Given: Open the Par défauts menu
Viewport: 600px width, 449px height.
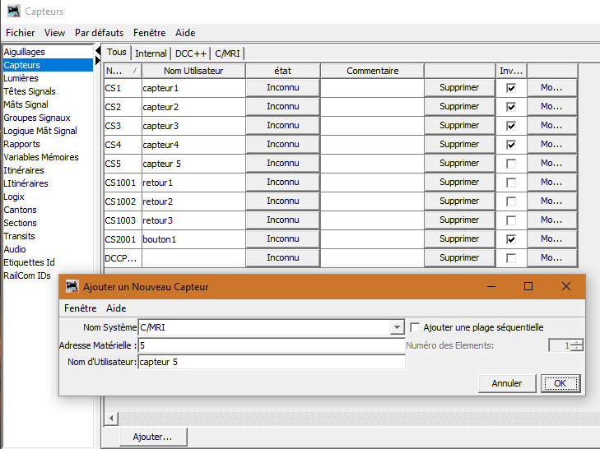Looking at the screenshot, I should (x=99, y=33).
